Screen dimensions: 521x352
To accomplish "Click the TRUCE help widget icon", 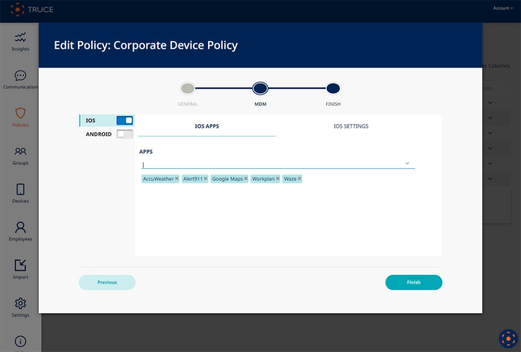I will coord(508,338).
